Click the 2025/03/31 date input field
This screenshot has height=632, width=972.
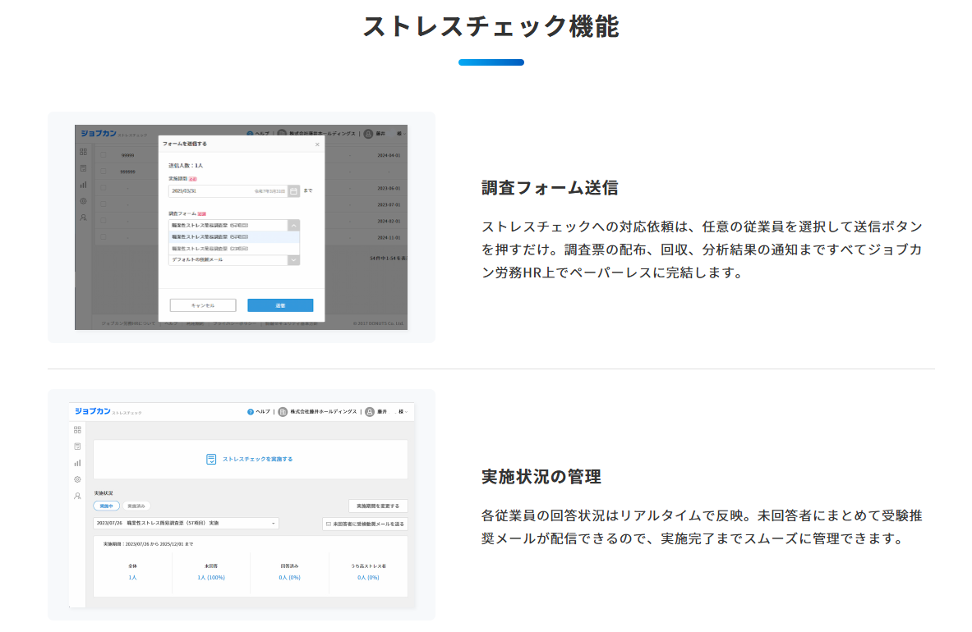(227, 190)
